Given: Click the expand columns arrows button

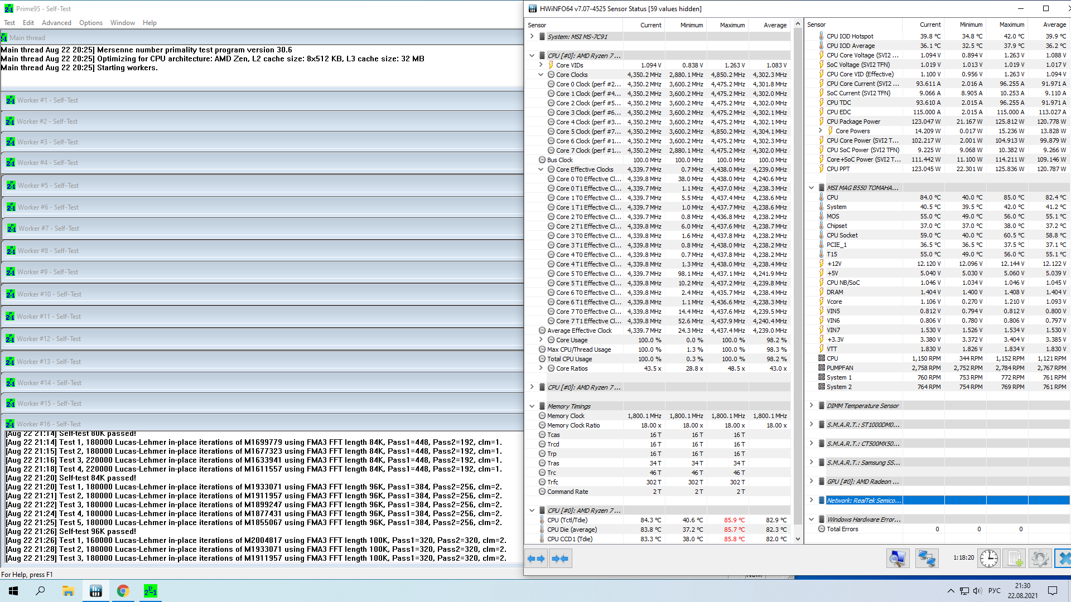Looking at the screenshot, I should (x=536, y=559).
